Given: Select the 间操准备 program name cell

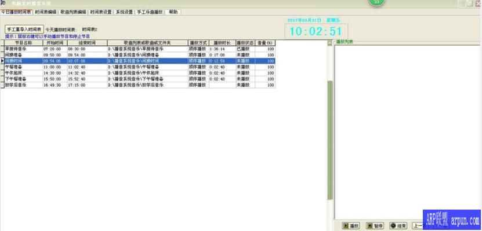Looking at the screenshot, I should 24,55.
